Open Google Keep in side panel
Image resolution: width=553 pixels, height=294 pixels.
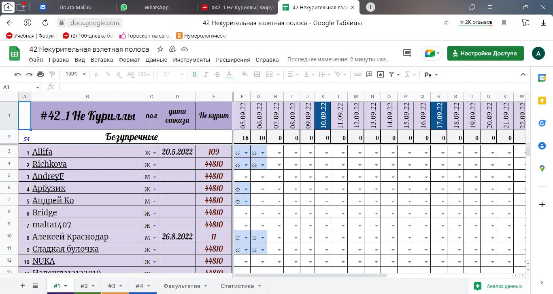coord(542,101)
